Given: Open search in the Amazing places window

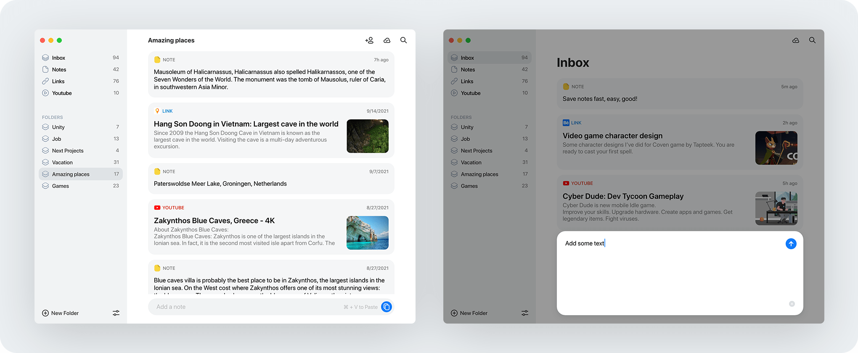Looking at the screenshot, I should point(403,40).
